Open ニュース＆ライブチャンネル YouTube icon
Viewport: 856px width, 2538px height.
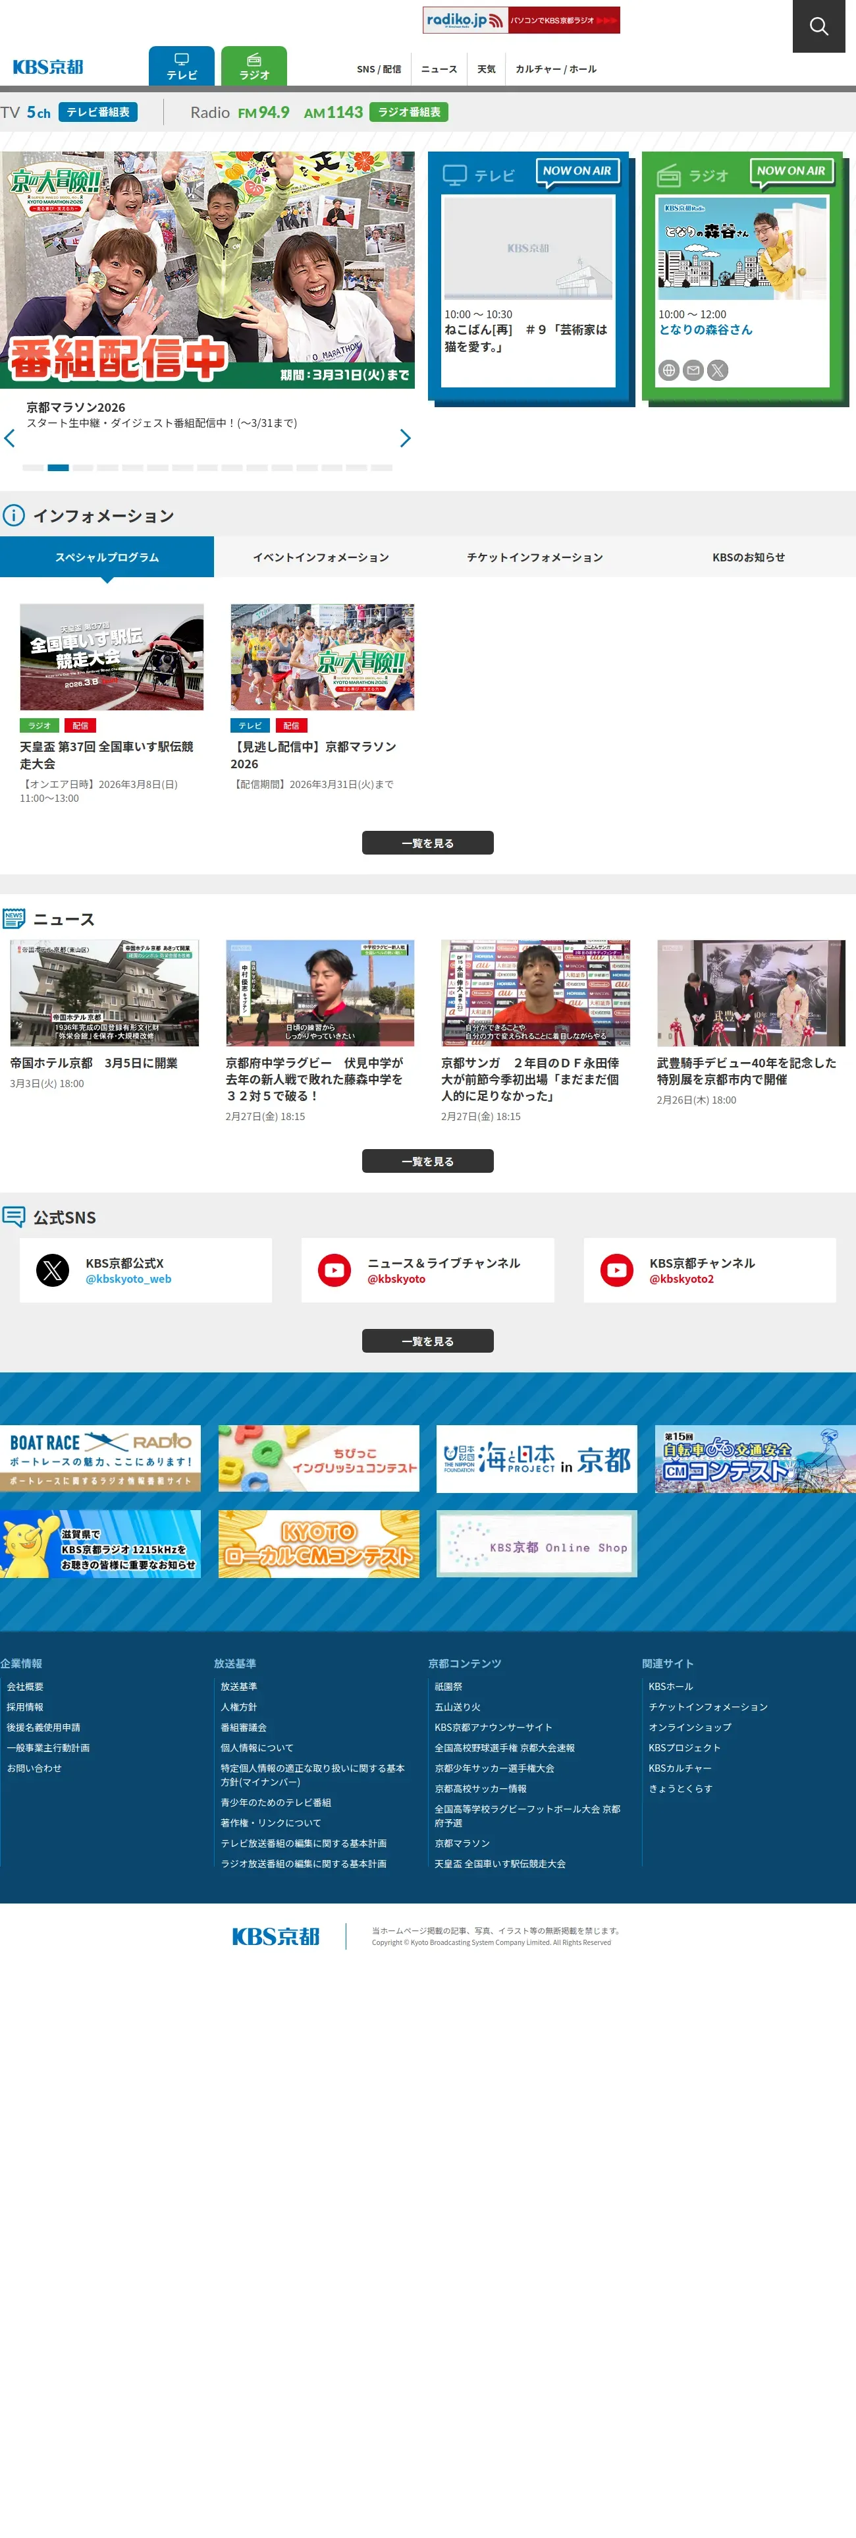pyautogui.click(x=335, y=1271)
